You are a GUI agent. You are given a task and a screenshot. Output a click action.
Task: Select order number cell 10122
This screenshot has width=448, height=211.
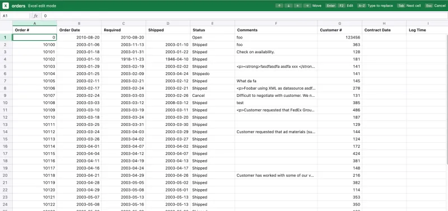pos(35,204)
